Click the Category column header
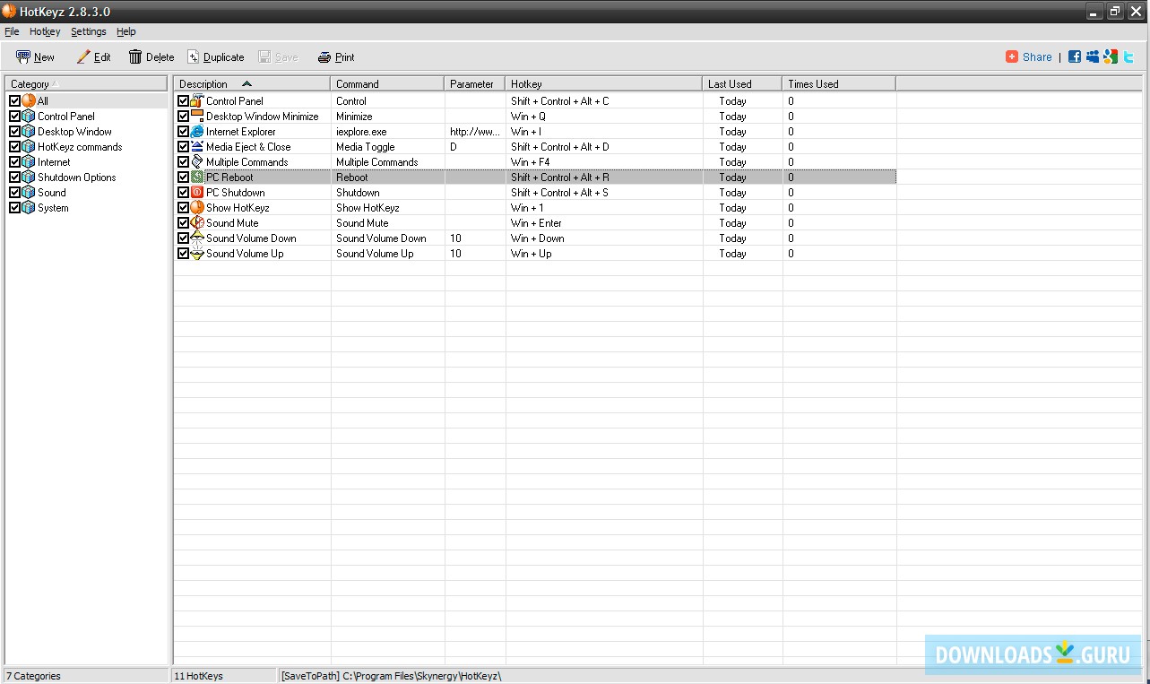Viewport: 1150px width, 684px height. point(86,83)
